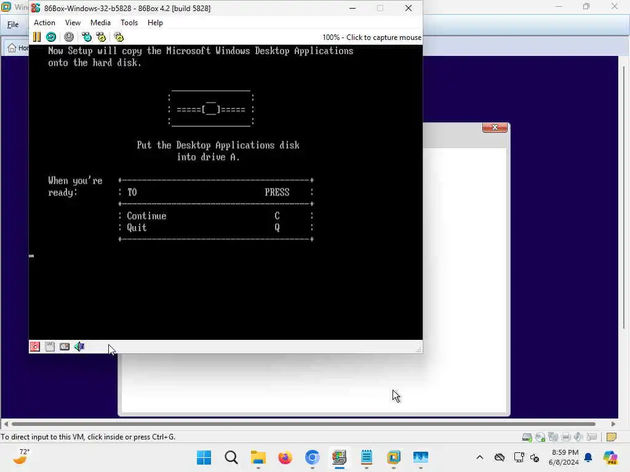The width and height of the screenshot is (630, 472).
Task: Open the View menu in 86Box
Action: 73,23
